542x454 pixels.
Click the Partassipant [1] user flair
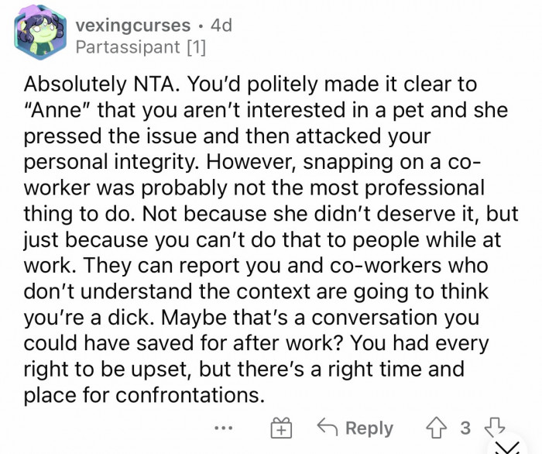tap(141, 47)
